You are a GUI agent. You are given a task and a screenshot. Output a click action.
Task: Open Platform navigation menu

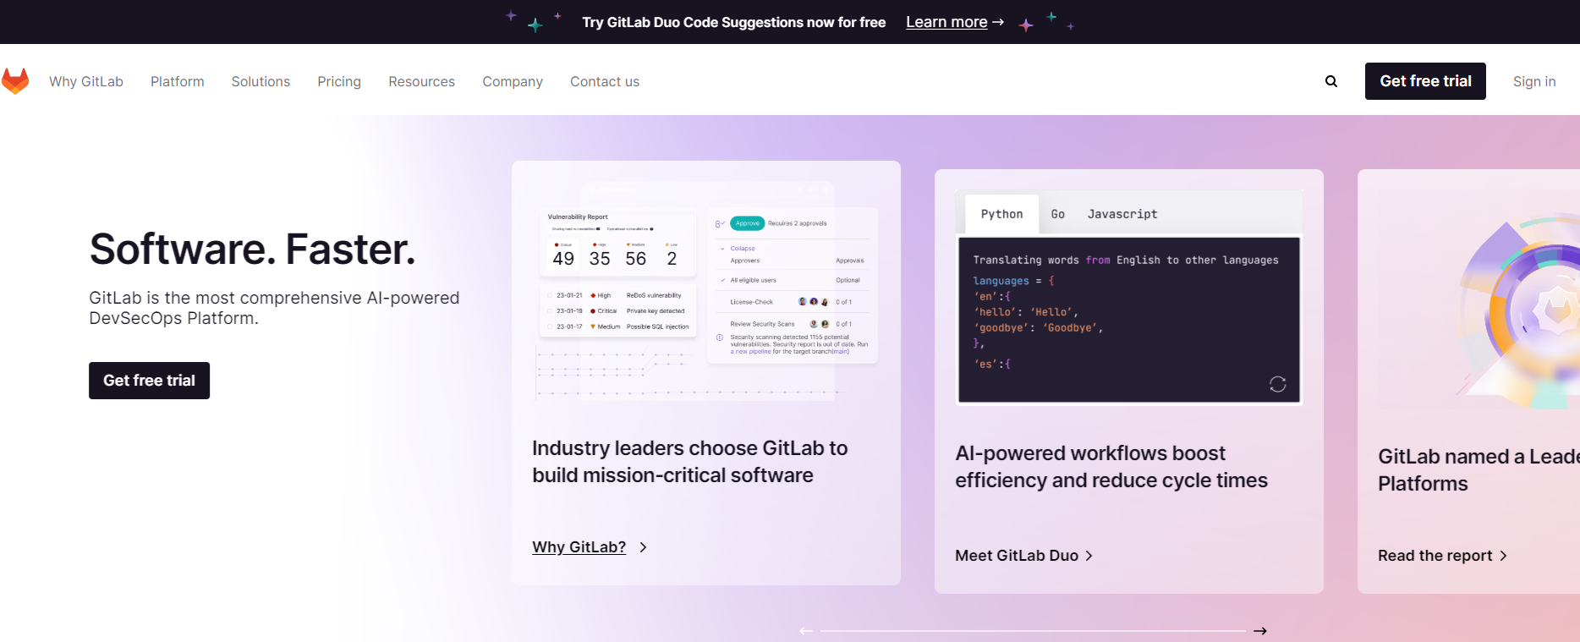pyautogui.click(x=178, y=81)
